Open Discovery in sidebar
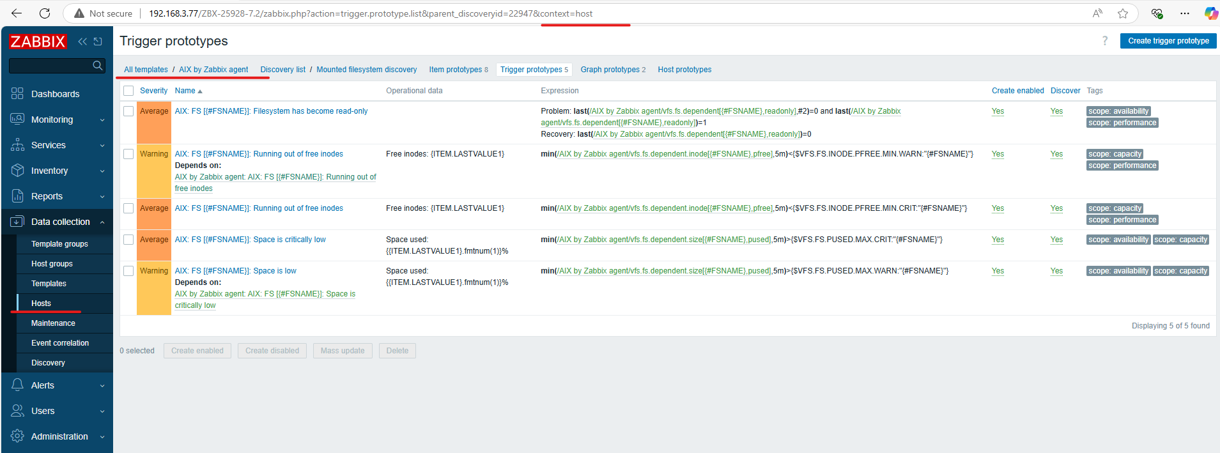 tap(48, 363)
